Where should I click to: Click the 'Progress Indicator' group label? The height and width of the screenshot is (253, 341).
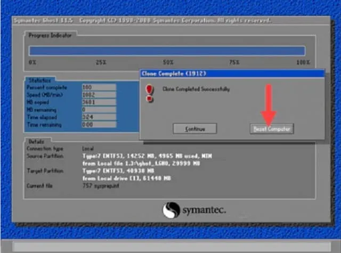click(x=50, y=36)
